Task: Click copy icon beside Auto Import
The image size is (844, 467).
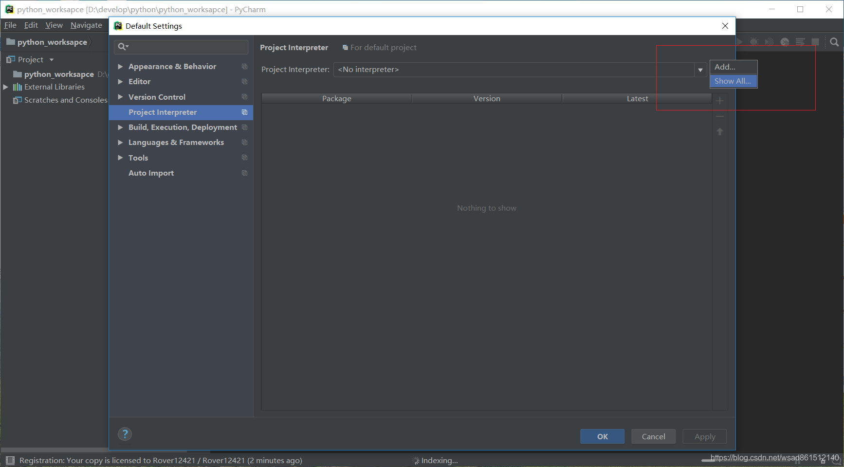Action: coord(244,173)
